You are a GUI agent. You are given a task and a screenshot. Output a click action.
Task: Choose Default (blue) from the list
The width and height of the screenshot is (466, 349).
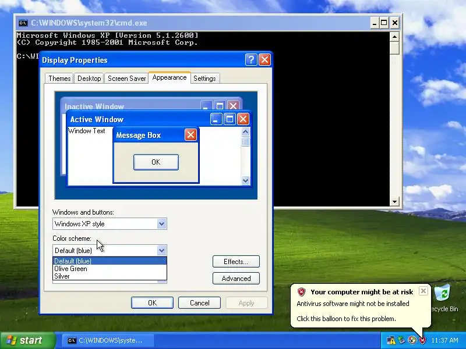[x=110, y=261]
